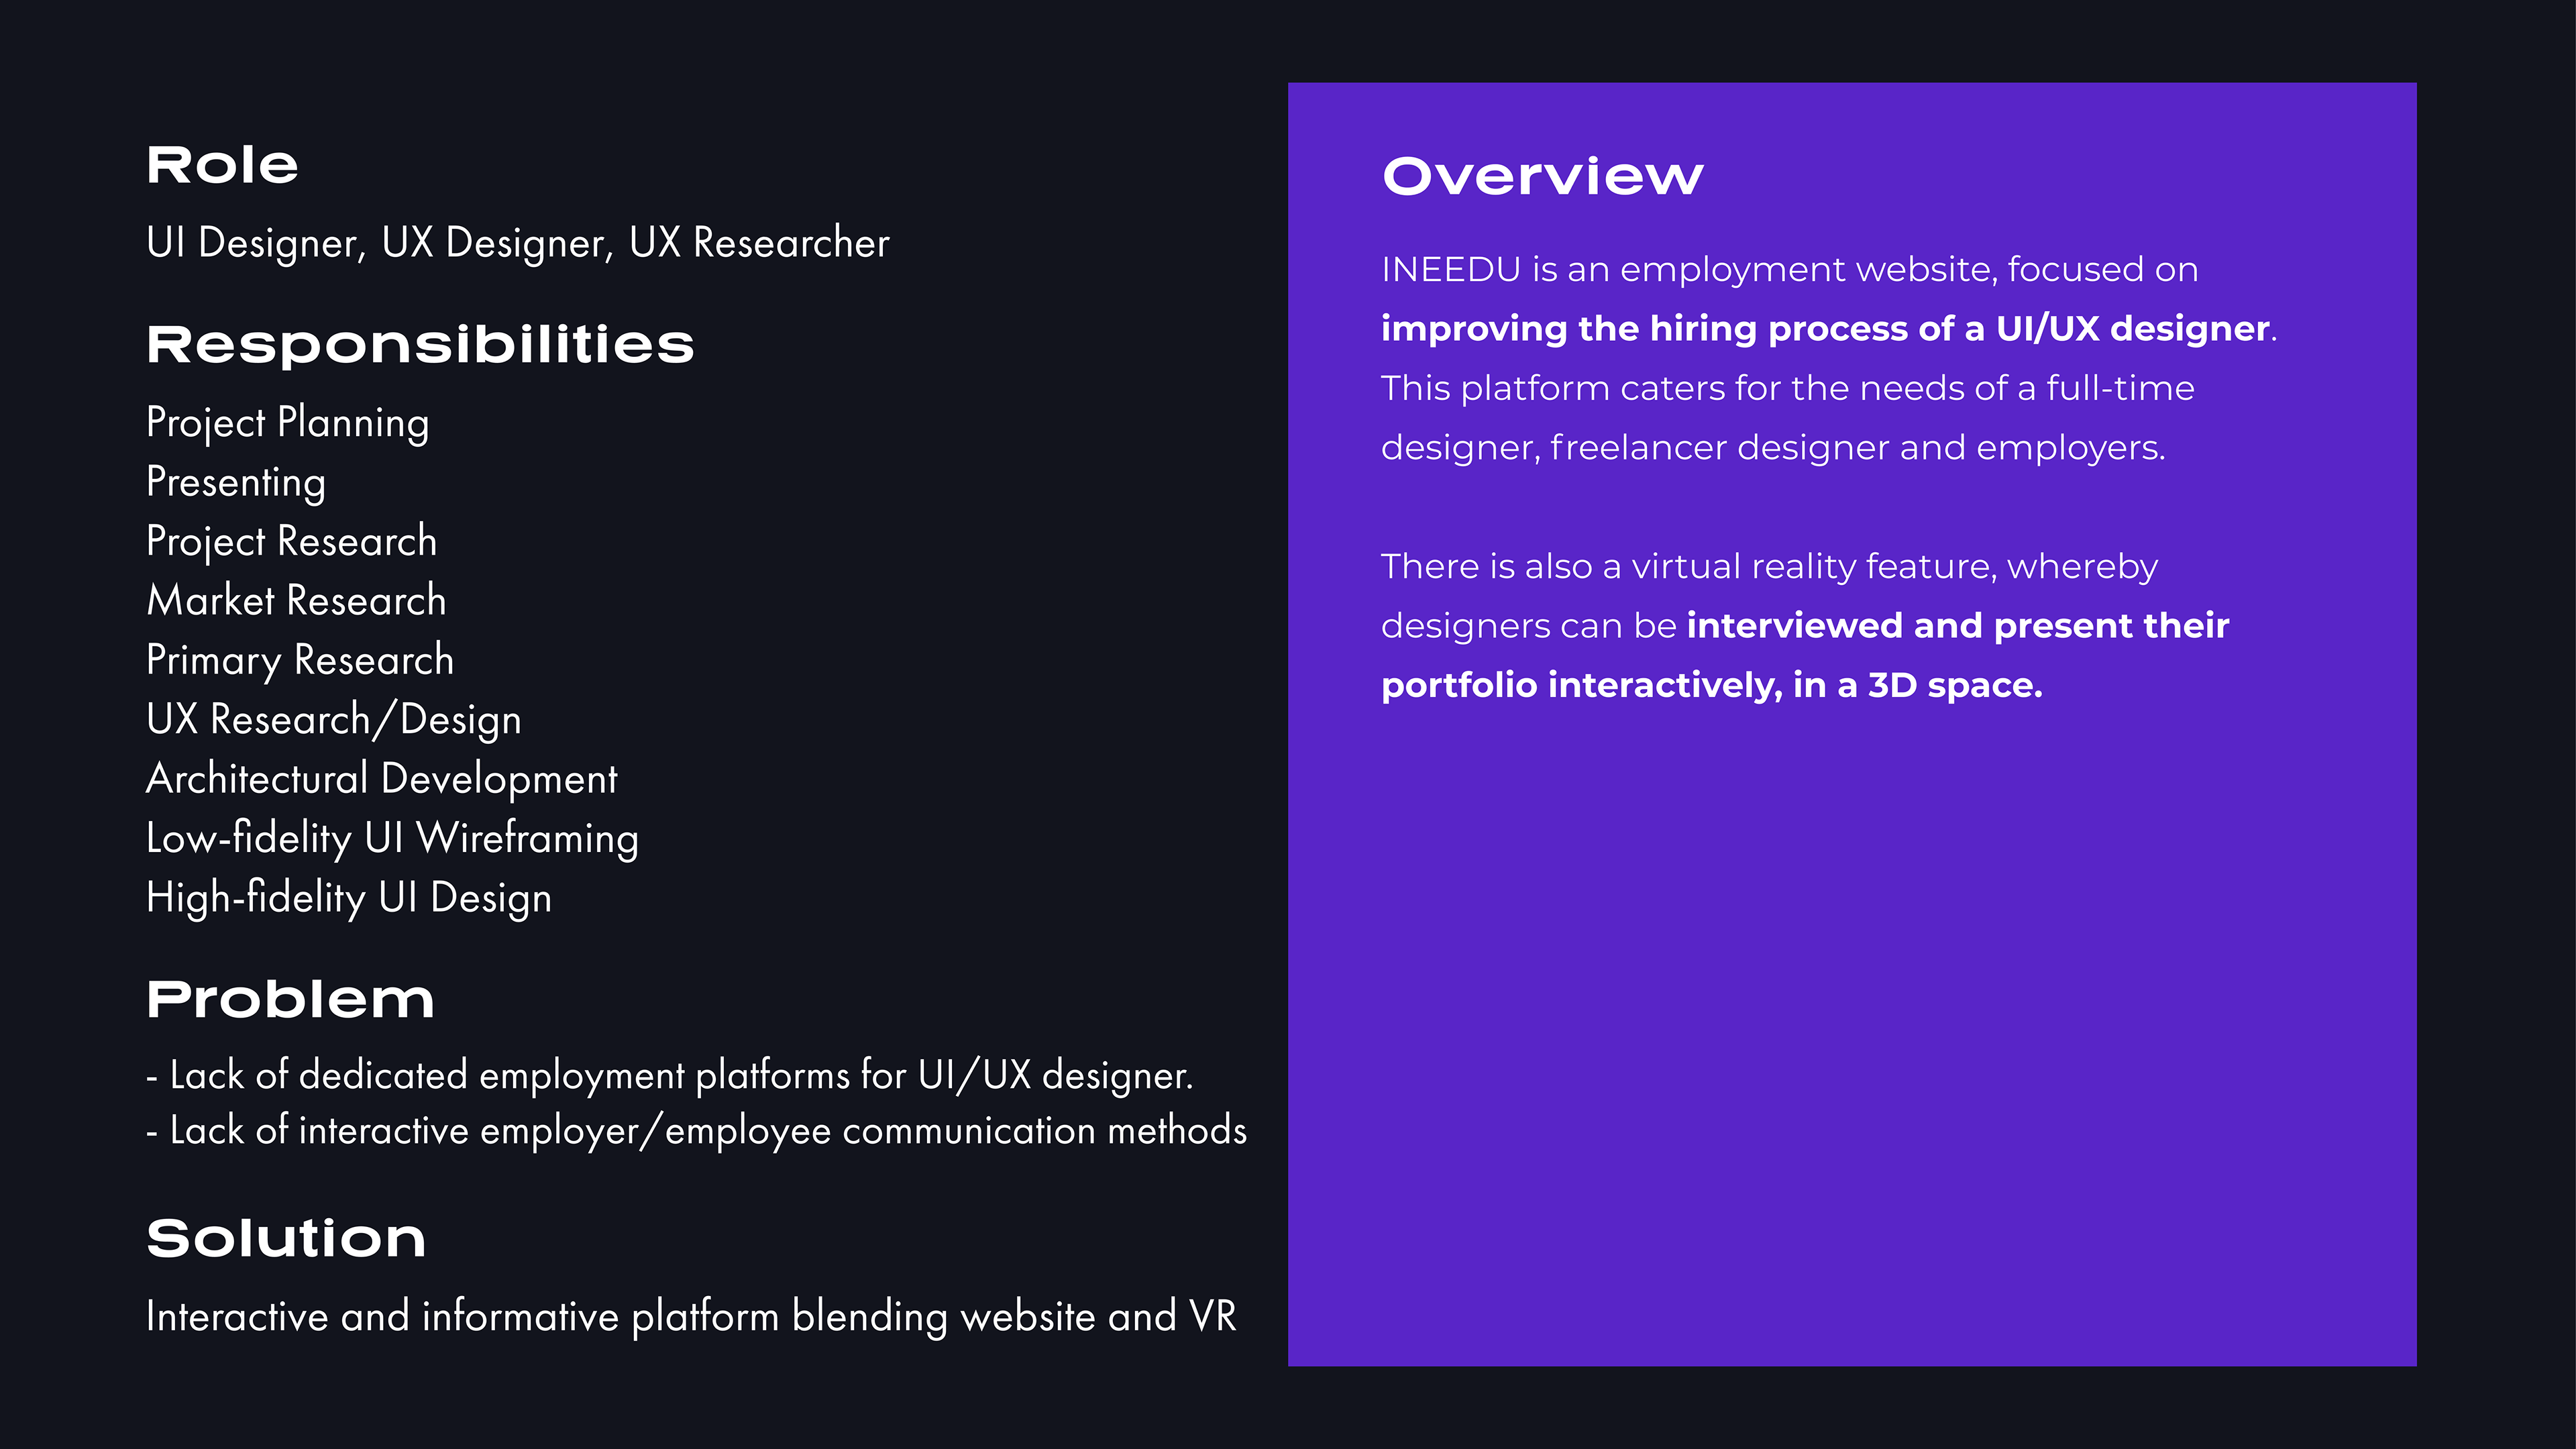The height and width of the screenshot is (1449, 2576).
Task: Click the Responsibilities heading
Action: (x=420, y=345)
